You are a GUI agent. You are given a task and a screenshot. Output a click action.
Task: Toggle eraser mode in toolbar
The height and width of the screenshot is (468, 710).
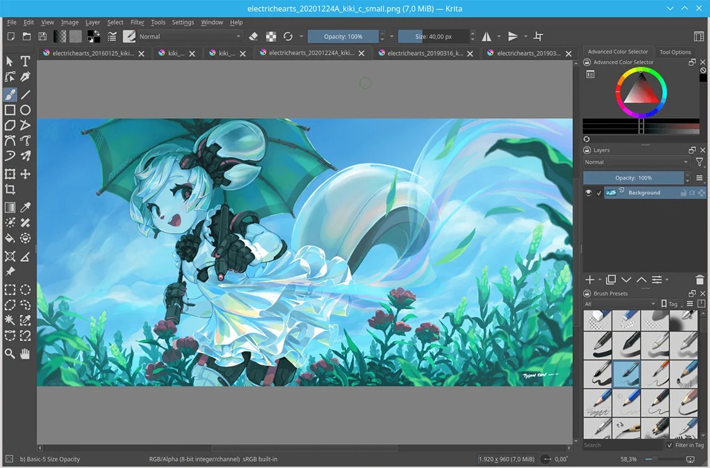(254, 36)
